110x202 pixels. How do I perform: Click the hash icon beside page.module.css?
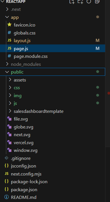point(9,56)
